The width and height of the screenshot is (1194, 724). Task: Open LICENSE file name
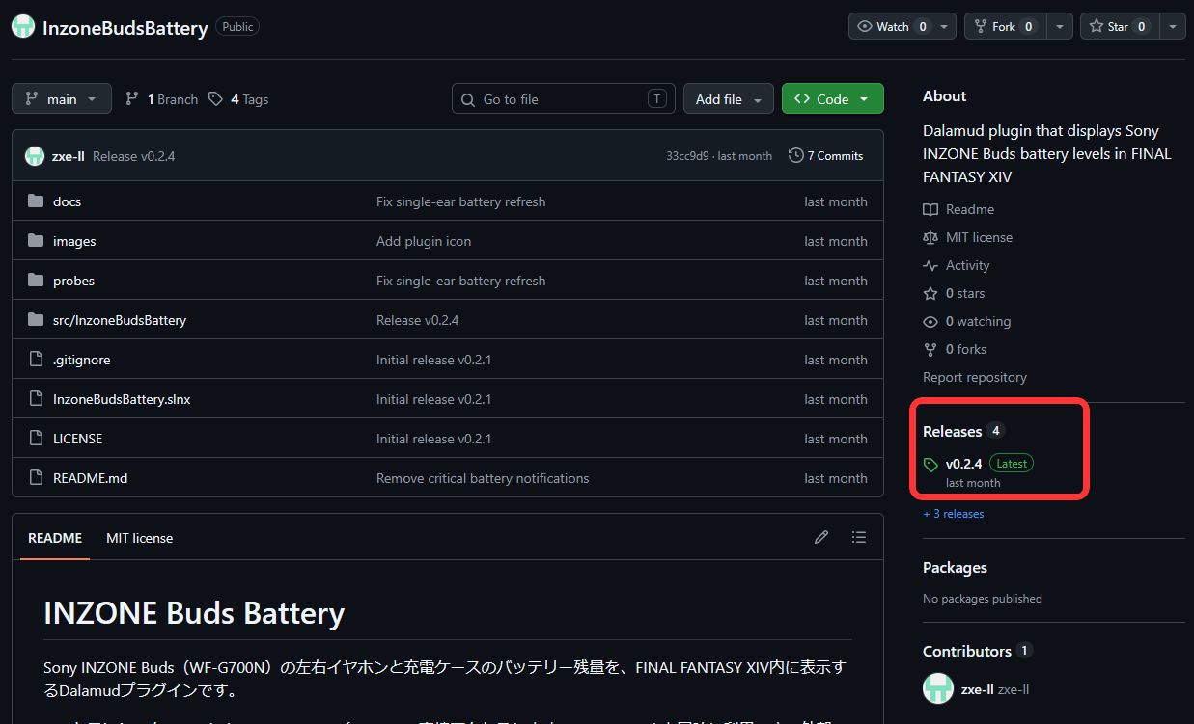pos(77,439)
